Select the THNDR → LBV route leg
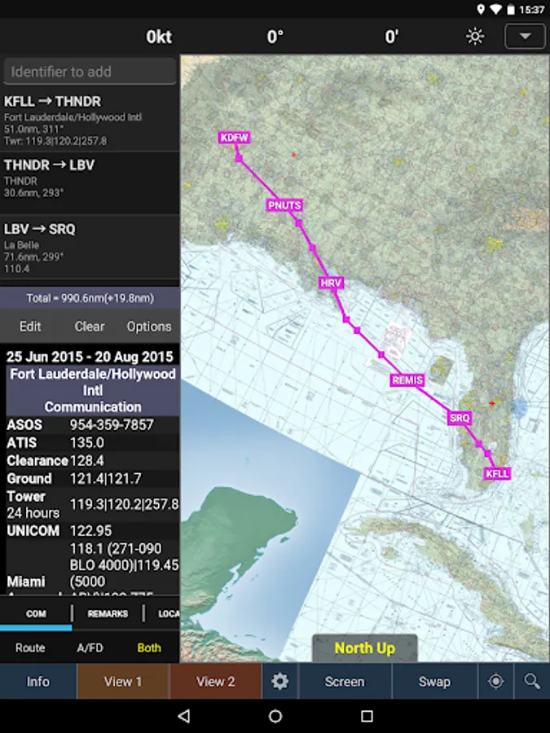 click(90, 183)
